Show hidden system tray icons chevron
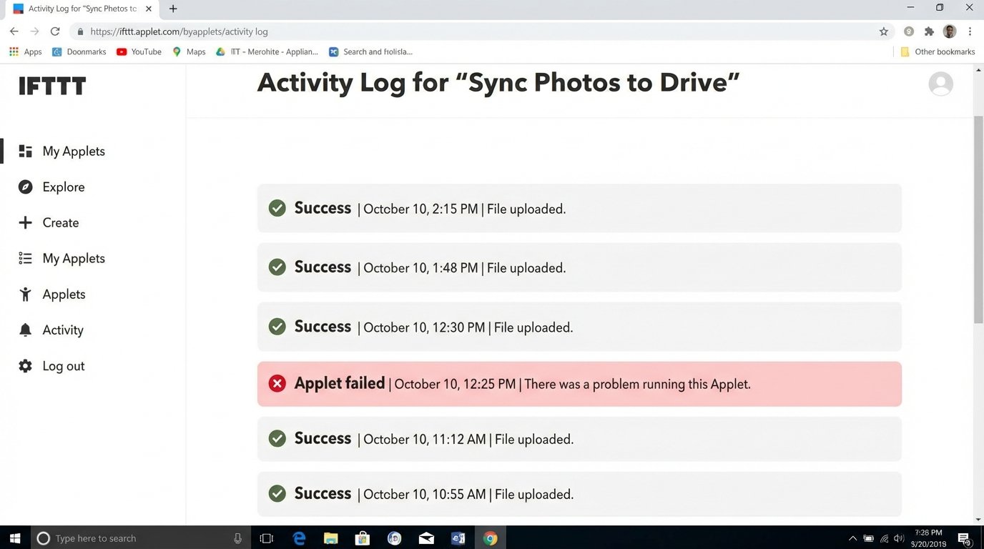The image size is (984, 549). click(x=852, y=538)
